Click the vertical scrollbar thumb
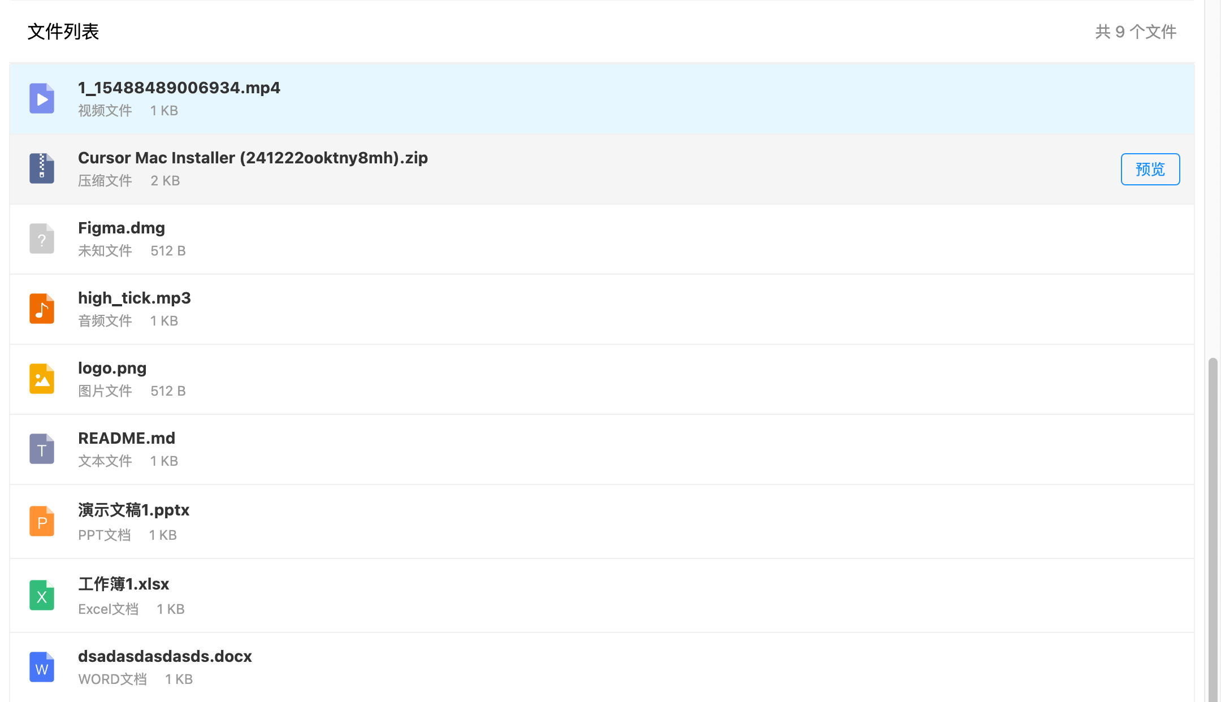The height and width of the screenshot is (702, 1221). [1213, 526]
